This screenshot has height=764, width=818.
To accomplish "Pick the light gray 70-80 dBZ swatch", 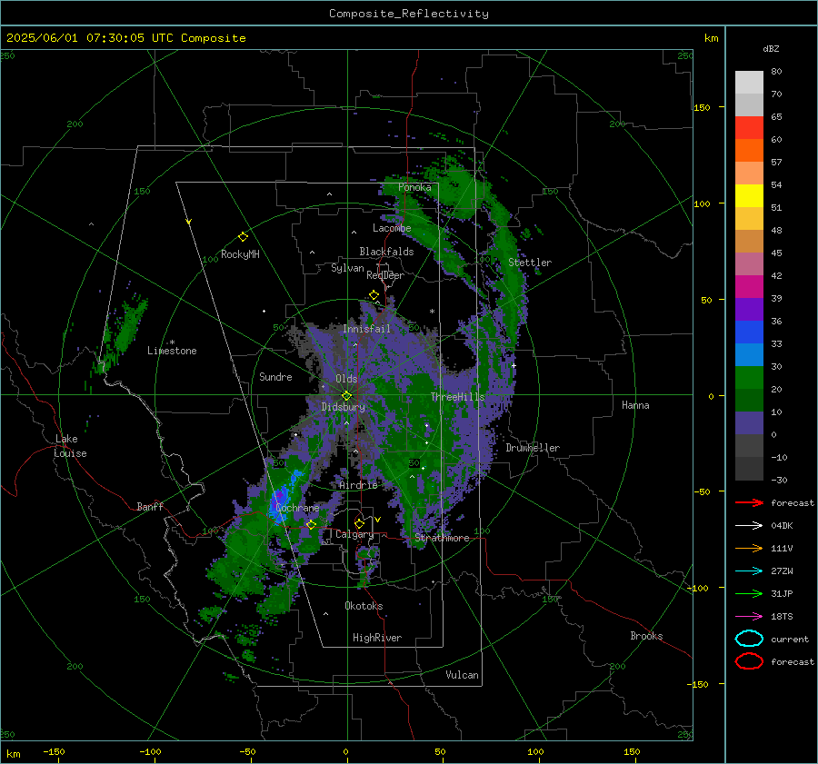I will pos(749,83).
